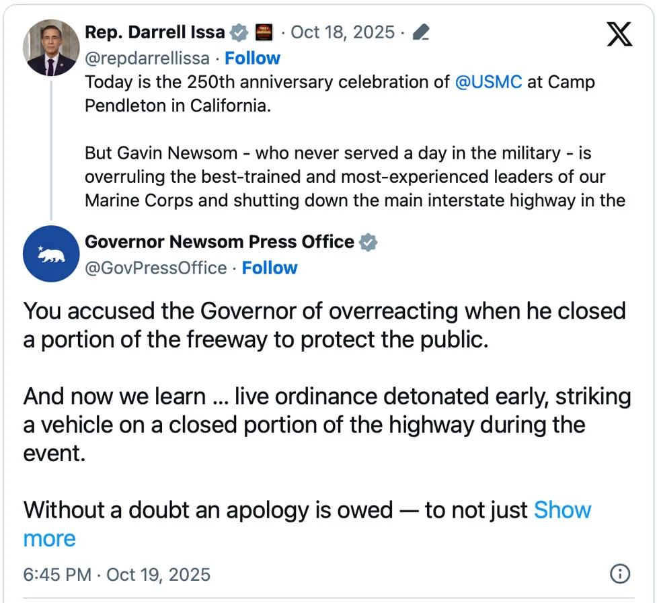The image size is (659, 603).
Task: Select the name Rep. Darrell Issa
Action: (x=155, y=32)
